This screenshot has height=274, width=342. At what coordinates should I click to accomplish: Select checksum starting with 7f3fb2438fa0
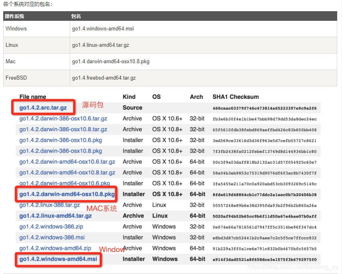[x=265, y=151]
